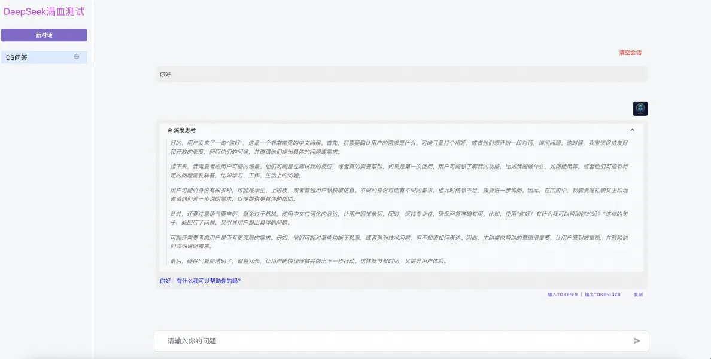Click the 深度思考 flower icon
Screen dimensions: 711x359
pyautogui.click(x=169, y=130)
